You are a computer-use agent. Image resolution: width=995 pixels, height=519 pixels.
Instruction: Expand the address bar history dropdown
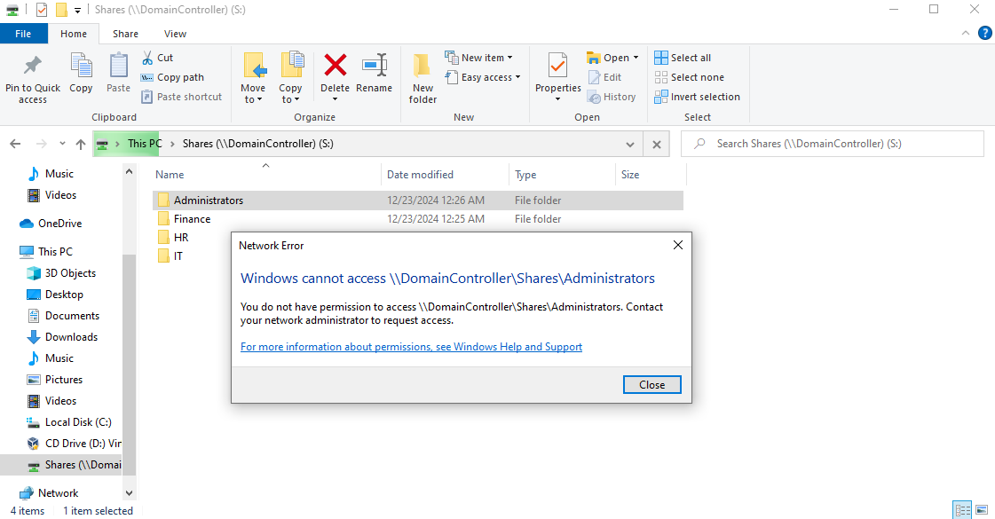[x=630, y=144]
